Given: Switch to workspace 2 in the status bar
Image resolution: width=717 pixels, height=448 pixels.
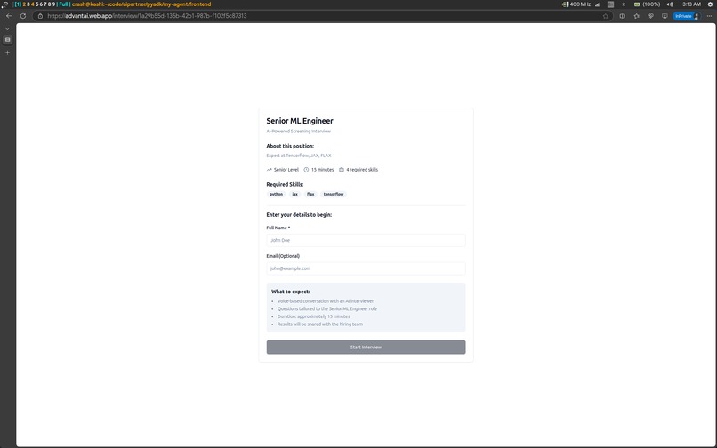Looking at the screenshot, I should (x=24, y=4).
